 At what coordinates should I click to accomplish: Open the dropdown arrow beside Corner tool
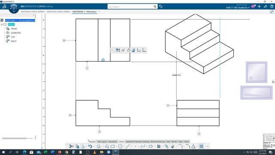183,146
